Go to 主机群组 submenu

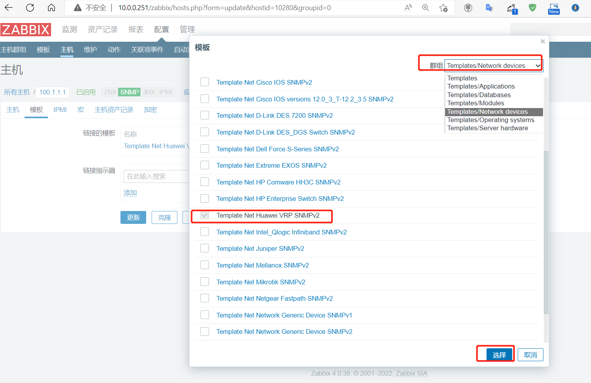[13, 50]
